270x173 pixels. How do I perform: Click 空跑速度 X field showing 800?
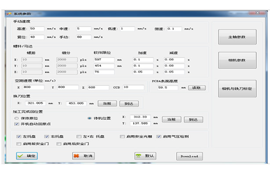pyautogui.click(x=33, y=87)
